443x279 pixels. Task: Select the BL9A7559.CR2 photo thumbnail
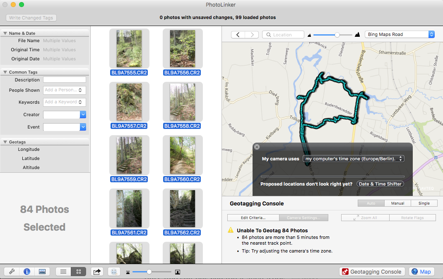click(x=129, y=155)
